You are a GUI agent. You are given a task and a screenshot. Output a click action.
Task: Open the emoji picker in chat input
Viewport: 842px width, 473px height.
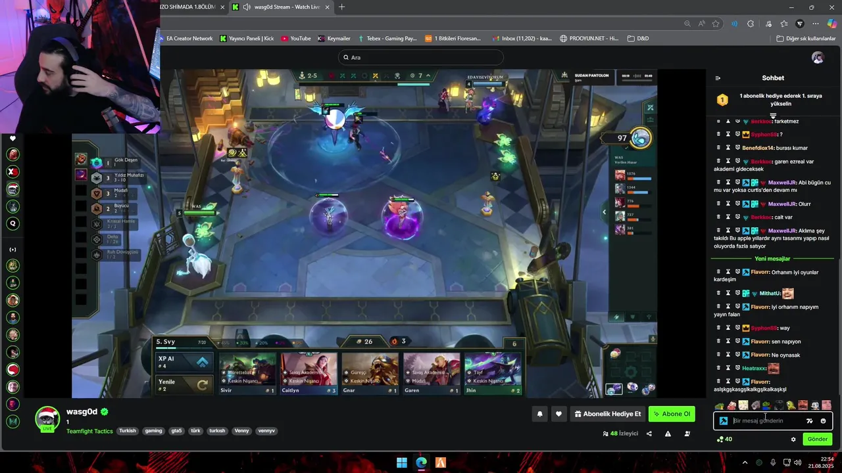coord(823,421)
